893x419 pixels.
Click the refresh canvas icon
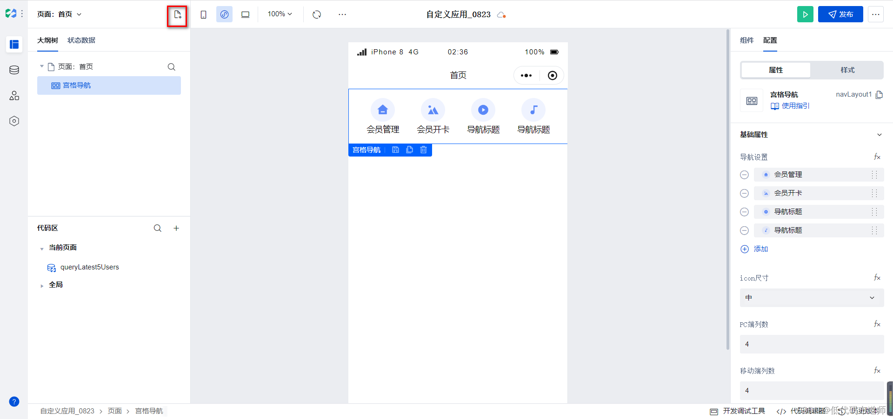tap(317, 14)
